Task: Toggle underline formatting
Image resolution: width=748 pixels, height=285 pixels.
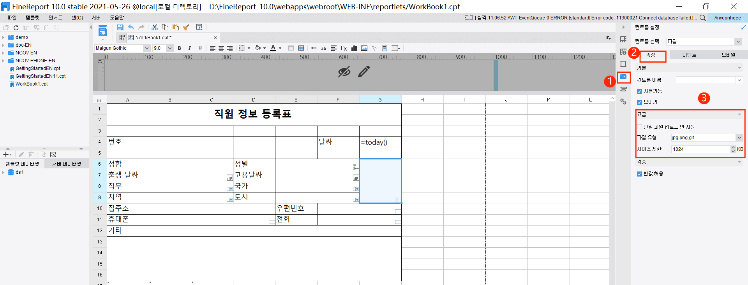Action: pos(200,48)
